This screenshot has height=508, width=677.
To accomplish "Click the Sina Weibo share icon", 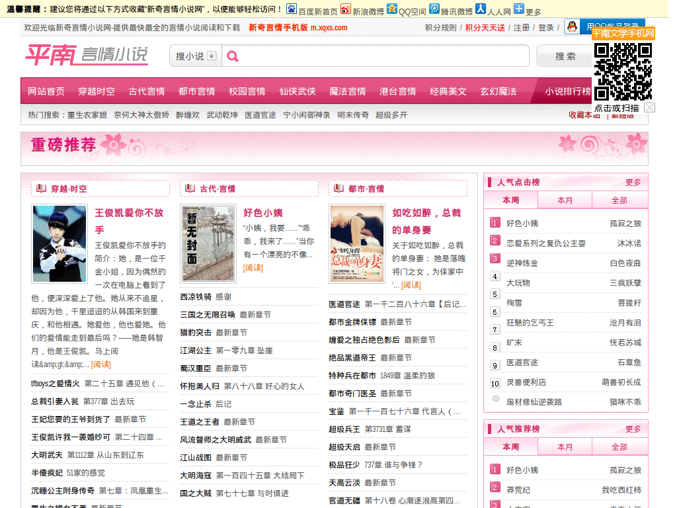I will pos(345,9).
